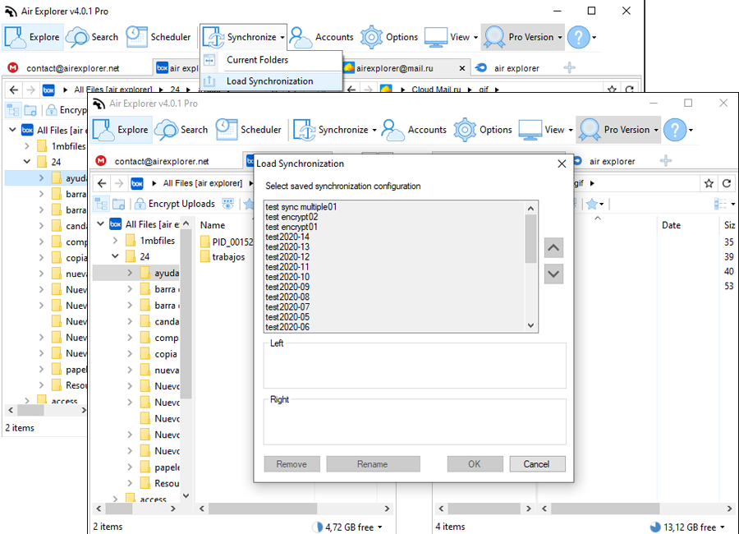Viewport: 739px width, 534px height.
Task: Expand ayuda folder in the front window tree
Action: [130, 273]
